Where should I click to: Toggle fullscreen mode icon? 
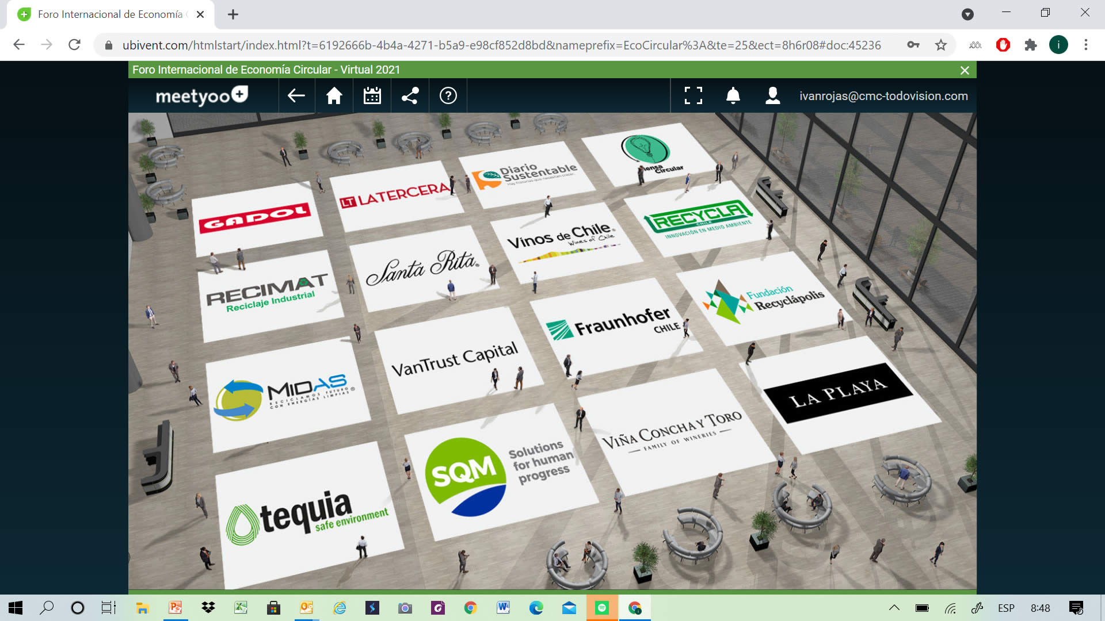[x=694, y=95]
